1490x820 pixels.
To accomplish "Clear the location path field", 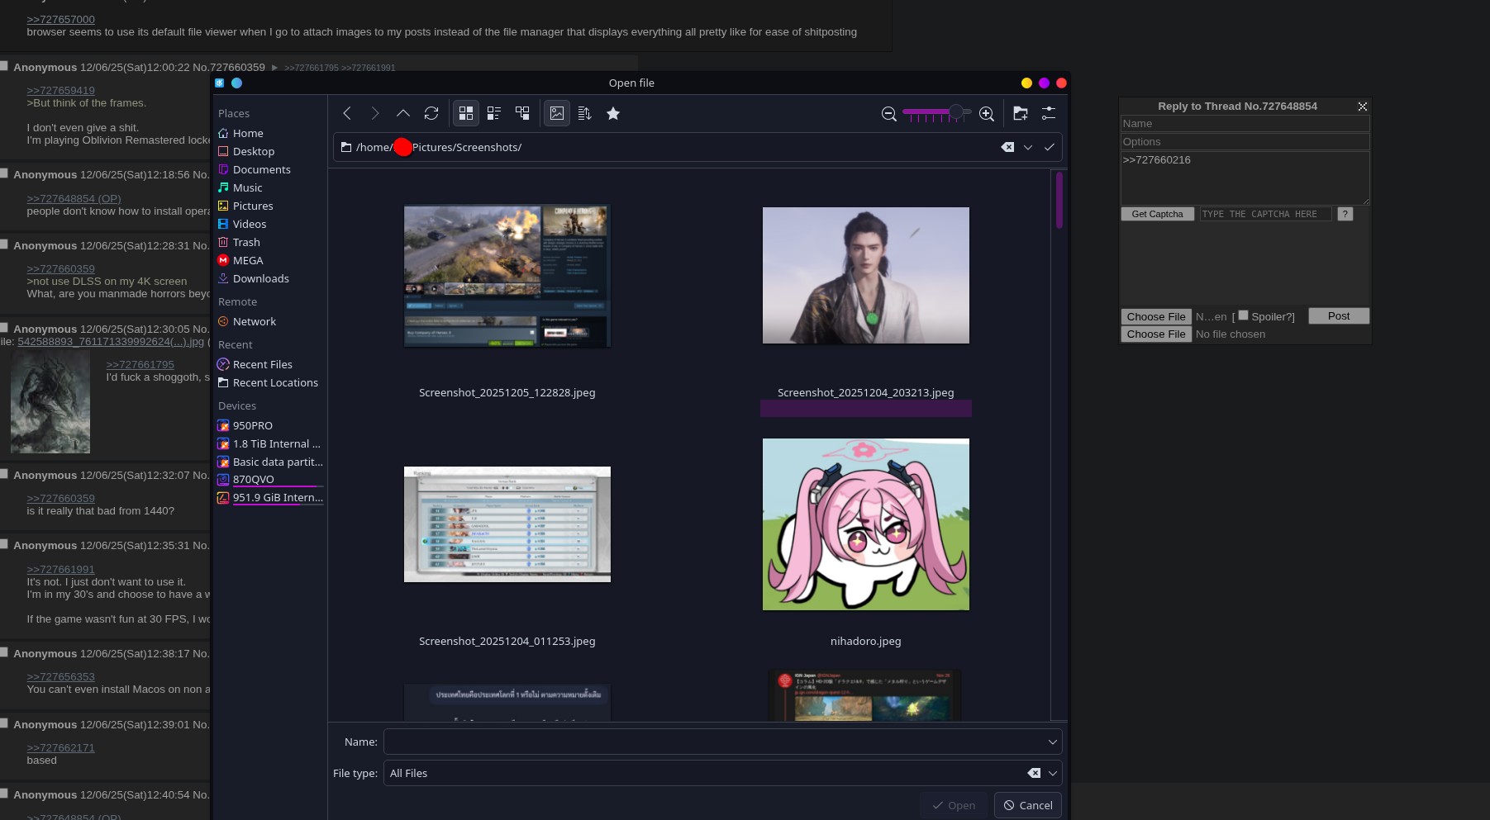I will (x=1007, y=147).
